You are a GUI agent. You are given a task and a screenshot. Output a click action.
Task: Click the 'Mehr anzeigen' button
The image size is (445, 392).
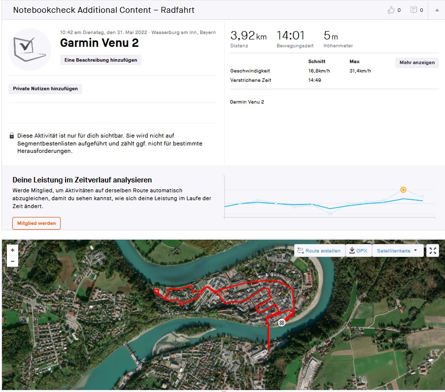pyautogui.click(x=417, y=63)
